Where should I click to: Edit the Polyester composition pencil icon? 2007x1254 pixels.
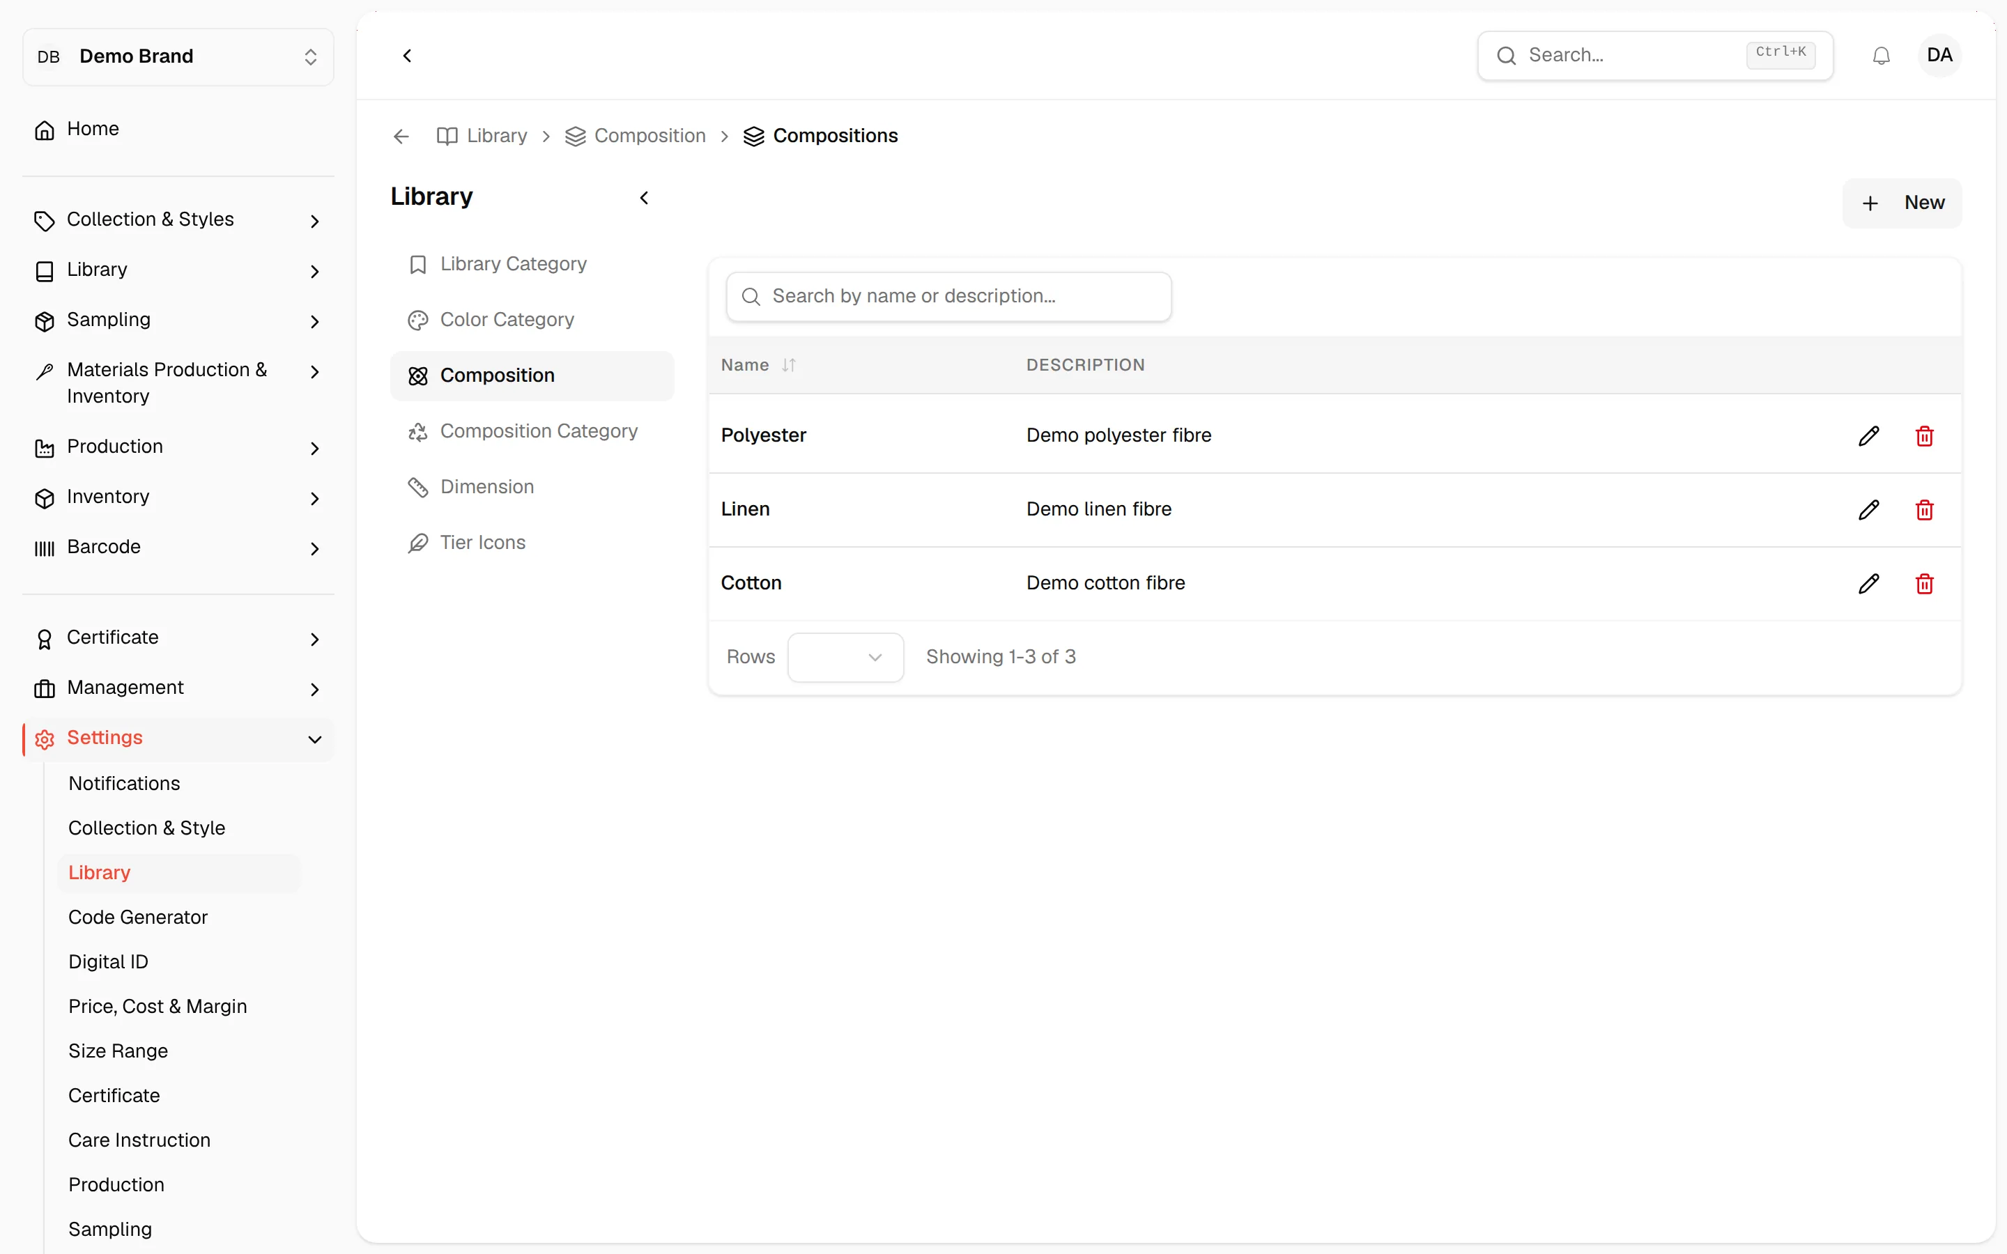(1868, 435)
